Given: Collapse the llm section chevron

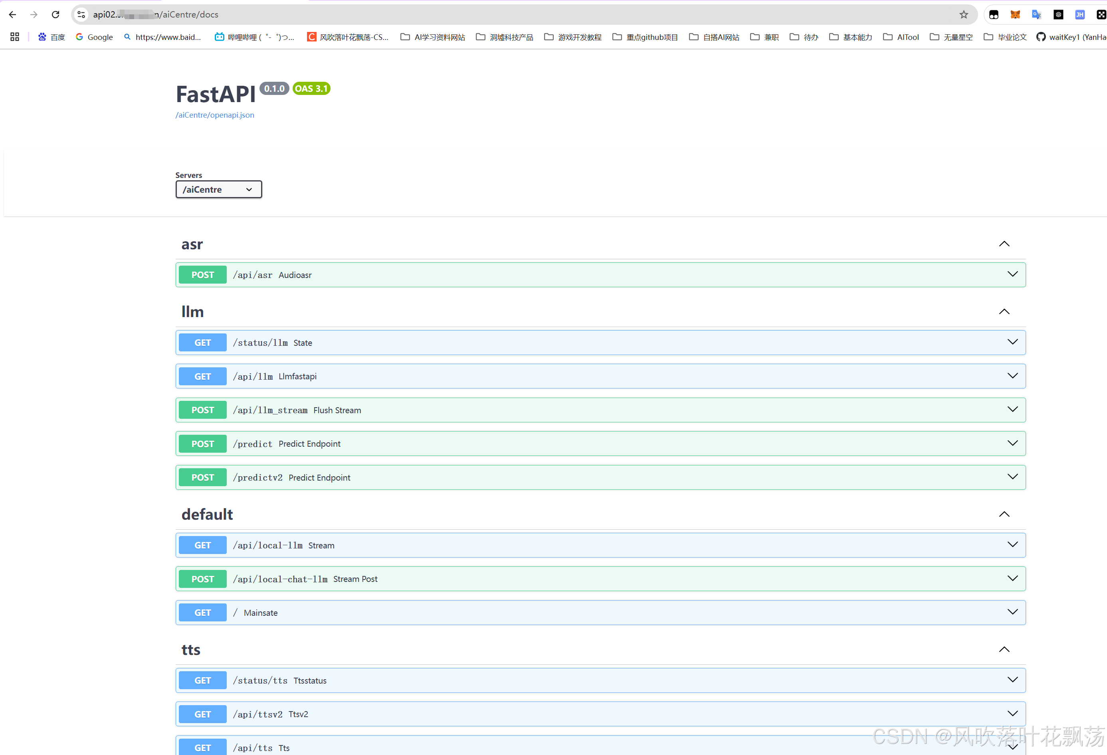Looking at the screenshot, I should [x=1004, y=311].
